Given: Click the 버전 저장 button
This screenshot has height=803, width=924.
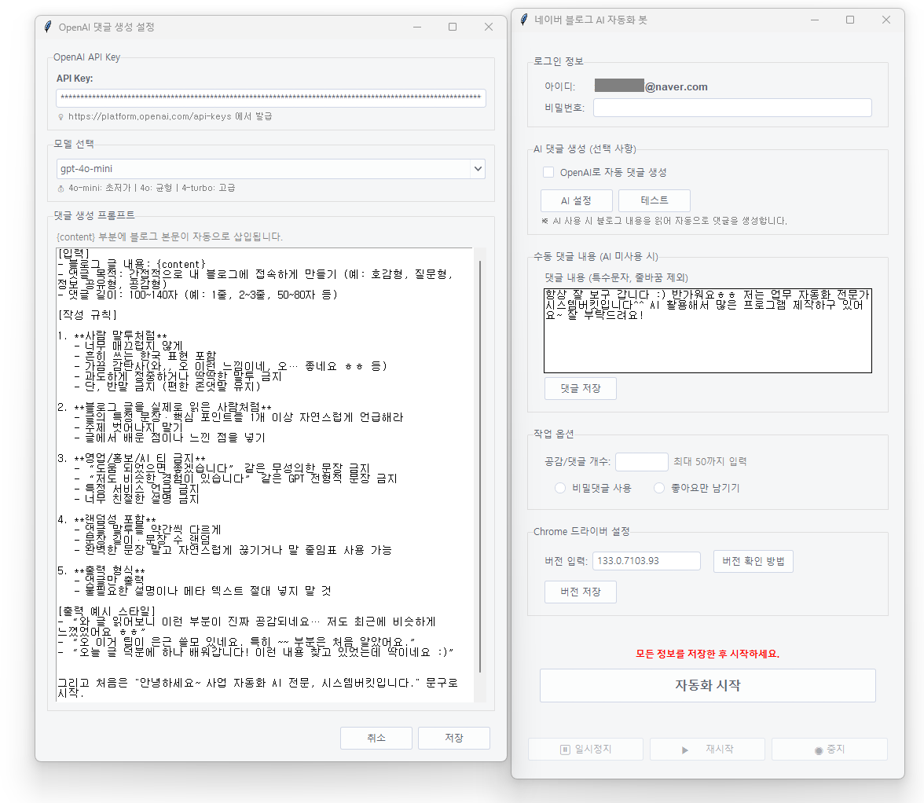Looking at the screenshot, I should coord(581,592).
